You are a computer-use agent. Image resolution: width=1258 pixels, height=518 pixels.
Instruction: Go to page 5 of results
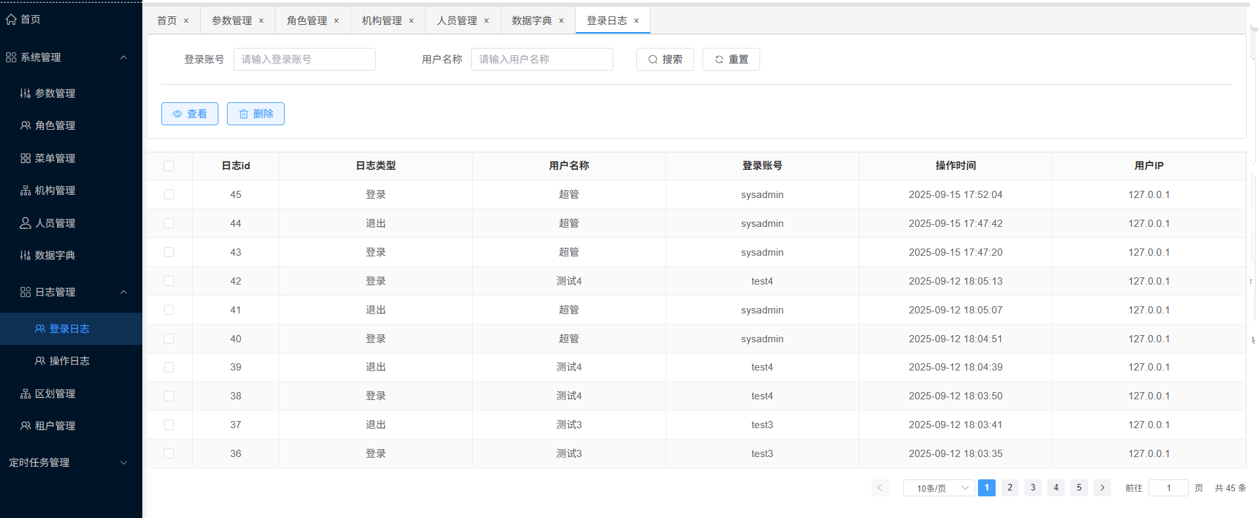1079,488
